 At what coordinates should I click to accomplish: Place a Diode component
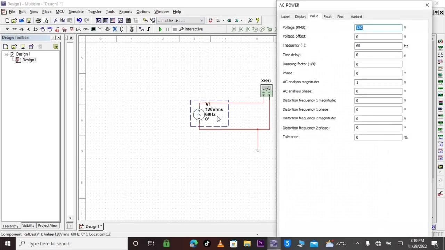tap(22, 29)
